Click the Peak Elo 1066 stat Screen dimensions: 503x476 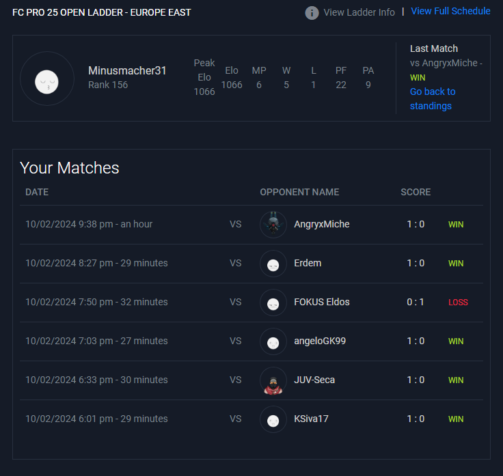pos(204,77)
